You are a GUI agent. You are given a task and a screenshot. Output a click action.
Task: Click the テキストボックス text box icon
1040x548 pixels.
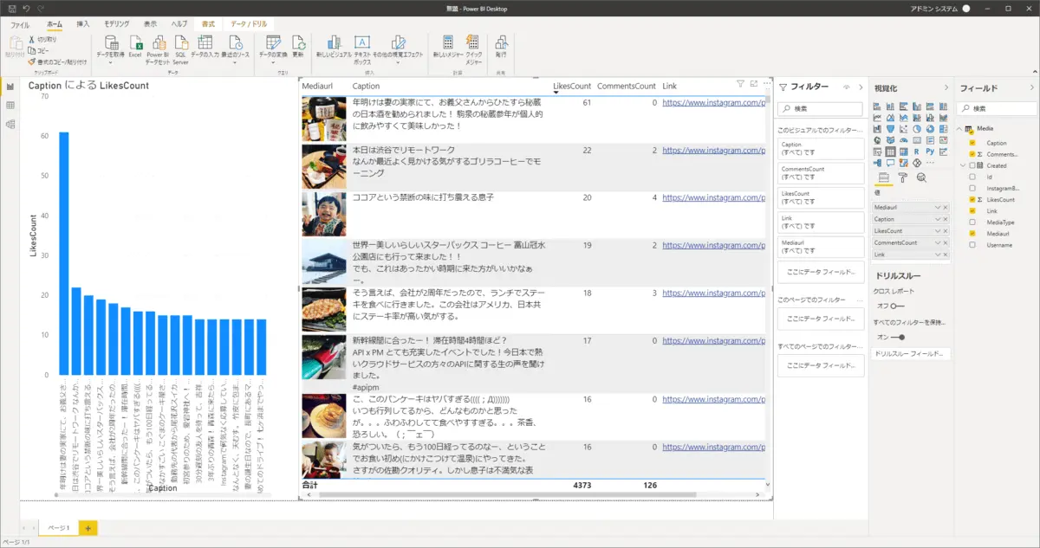coord(361,43)
